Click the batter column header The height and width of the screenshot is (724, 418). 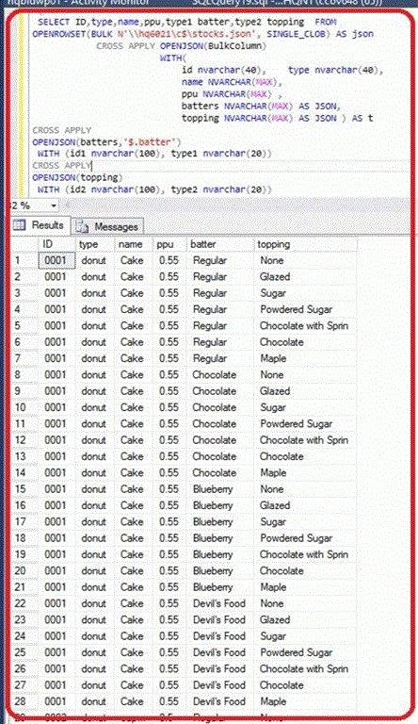pyautogui.click(x=220, y=244)
